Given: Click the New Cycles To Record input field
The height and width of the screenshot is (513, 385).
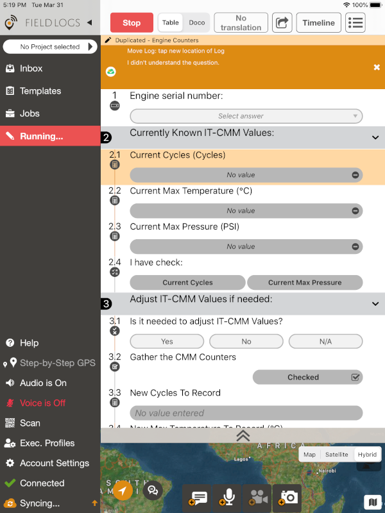Looking at the screenshot, I should pos(246,413).
